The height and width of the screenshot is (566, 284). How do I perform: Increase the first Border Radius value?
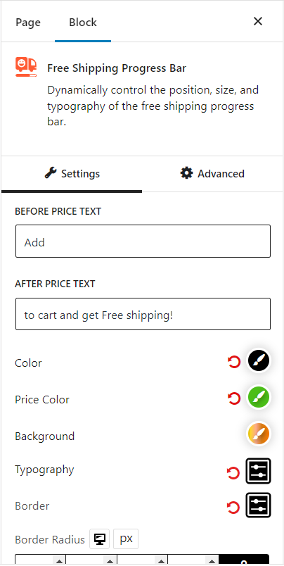[59, 560]
